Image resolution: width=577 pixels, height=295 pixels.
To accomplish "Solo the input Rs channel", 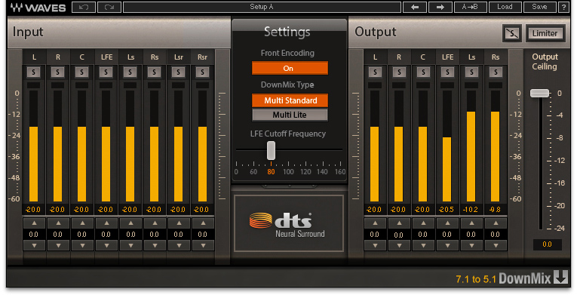I will tap(154, 72).
